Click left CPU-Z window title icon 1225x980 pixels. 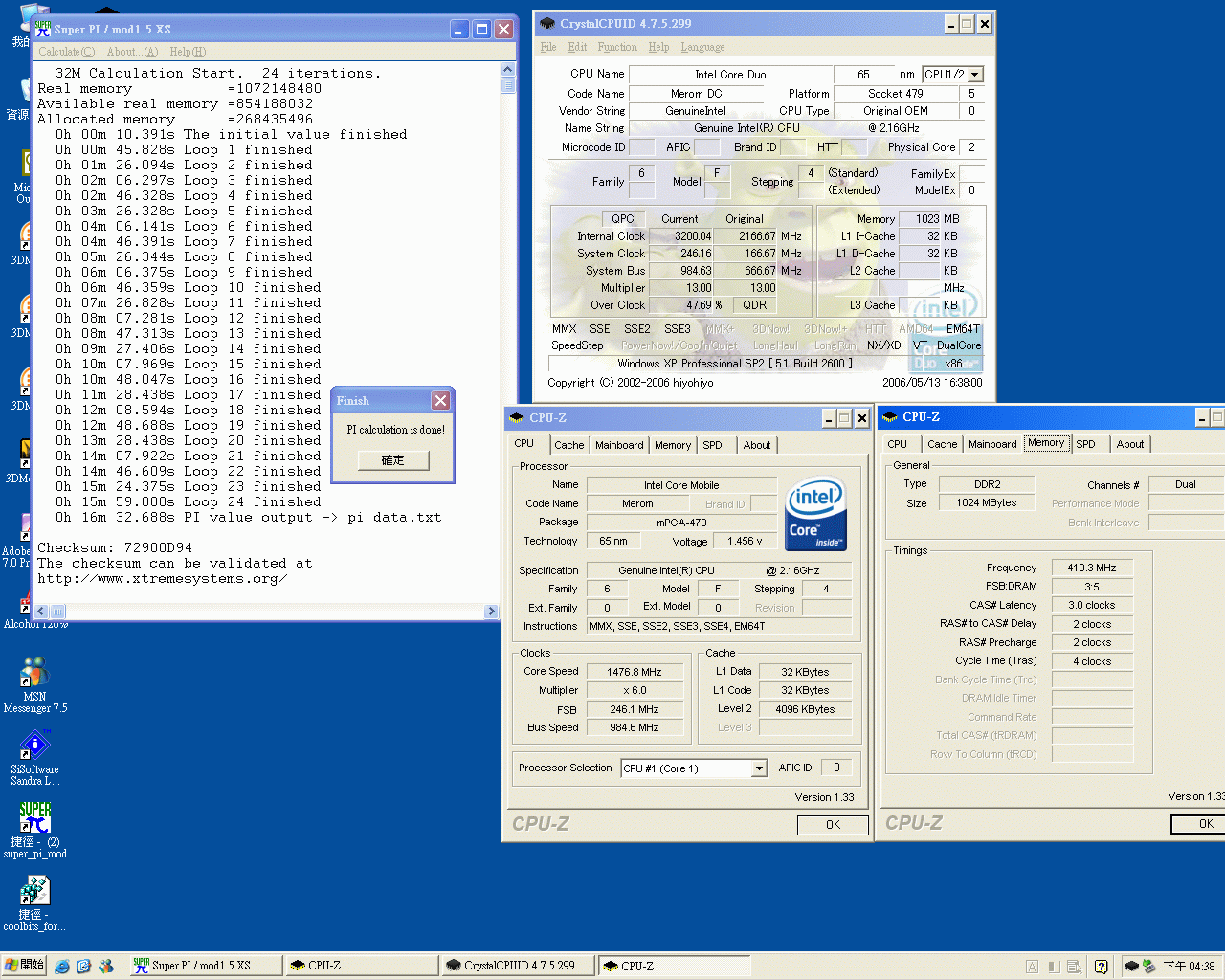click(517, 418)
